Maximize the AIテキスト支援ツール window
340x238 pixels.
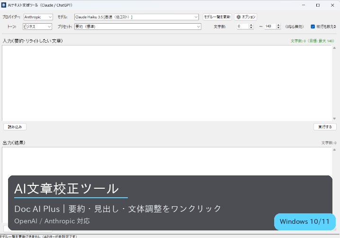click(318, 5)
